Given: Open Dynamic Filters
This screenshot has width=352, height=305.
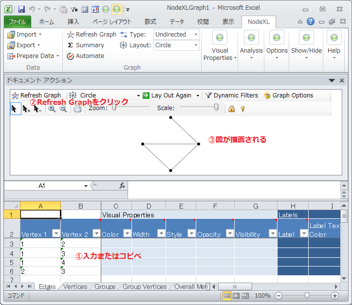Looking at the screenshot, I should point(232,95).
